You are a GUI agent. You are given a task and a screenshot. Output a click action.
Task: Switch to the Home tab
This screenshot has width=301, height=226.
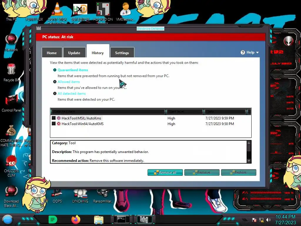pyautogui.click(x=52, y=53)
